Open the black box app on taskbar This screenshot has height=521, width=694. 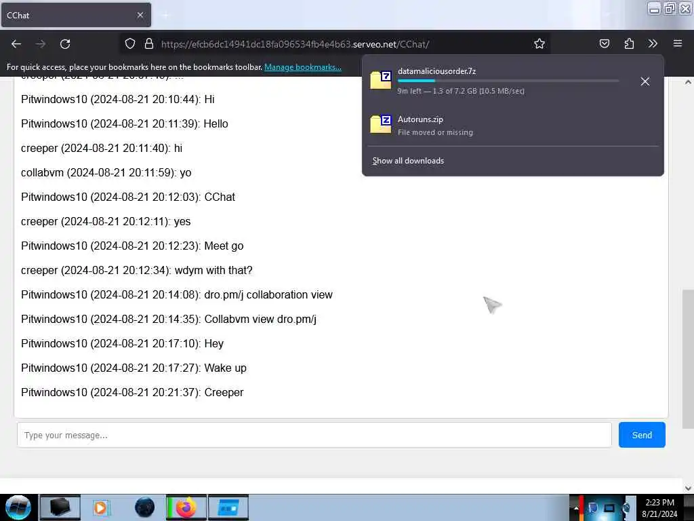click(x=60, y=507)
